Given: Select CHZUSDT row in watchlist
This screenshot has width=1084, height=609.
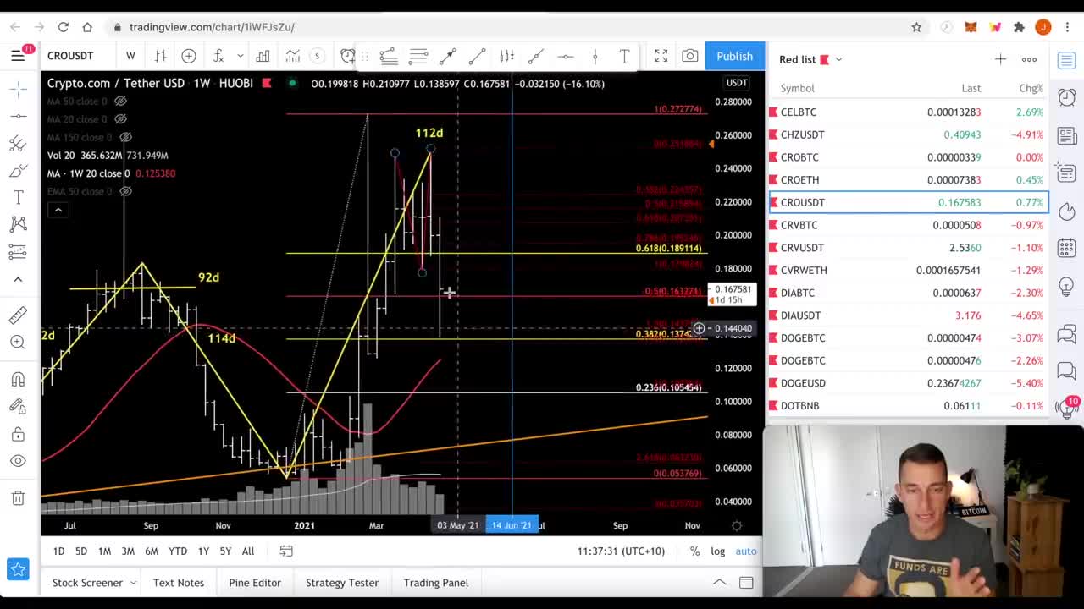Looking at the screenshot, I should click(908, 134).
